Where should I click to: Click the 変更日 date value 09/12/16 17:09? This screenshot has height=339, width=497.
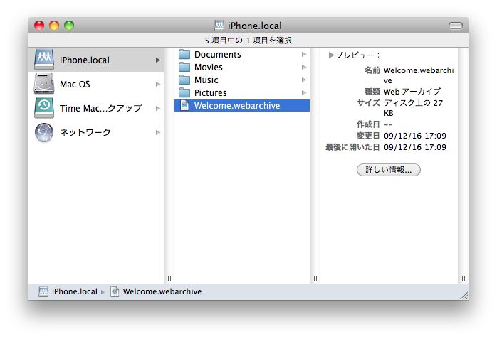(415, 136)
